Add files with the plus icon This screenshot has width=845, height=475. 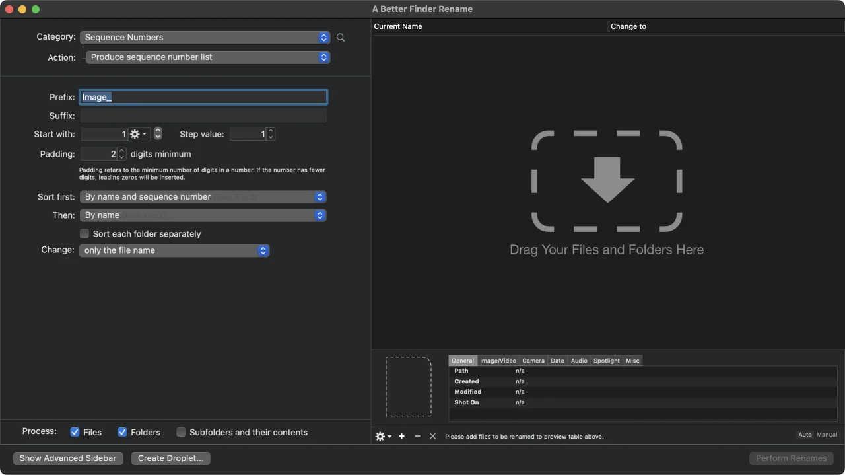(401, 436)
